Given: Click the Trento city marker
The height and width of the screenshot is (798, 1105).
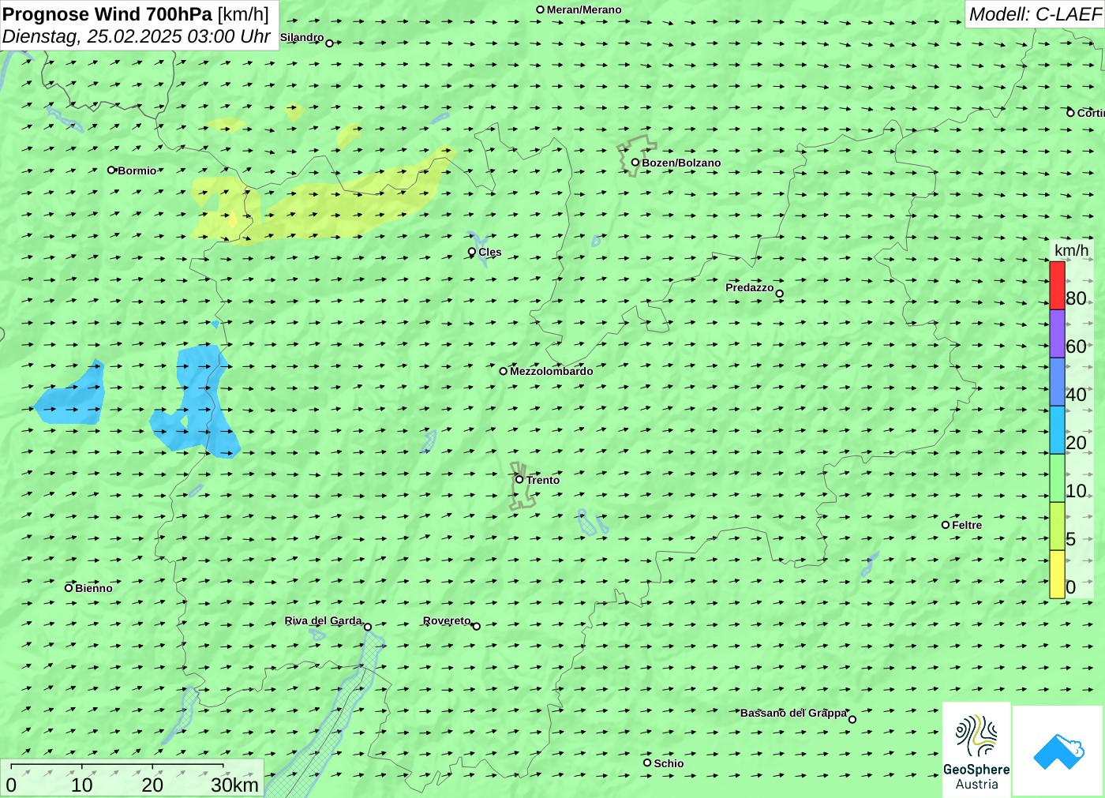Looking at the screenshot, I should 519,479.
